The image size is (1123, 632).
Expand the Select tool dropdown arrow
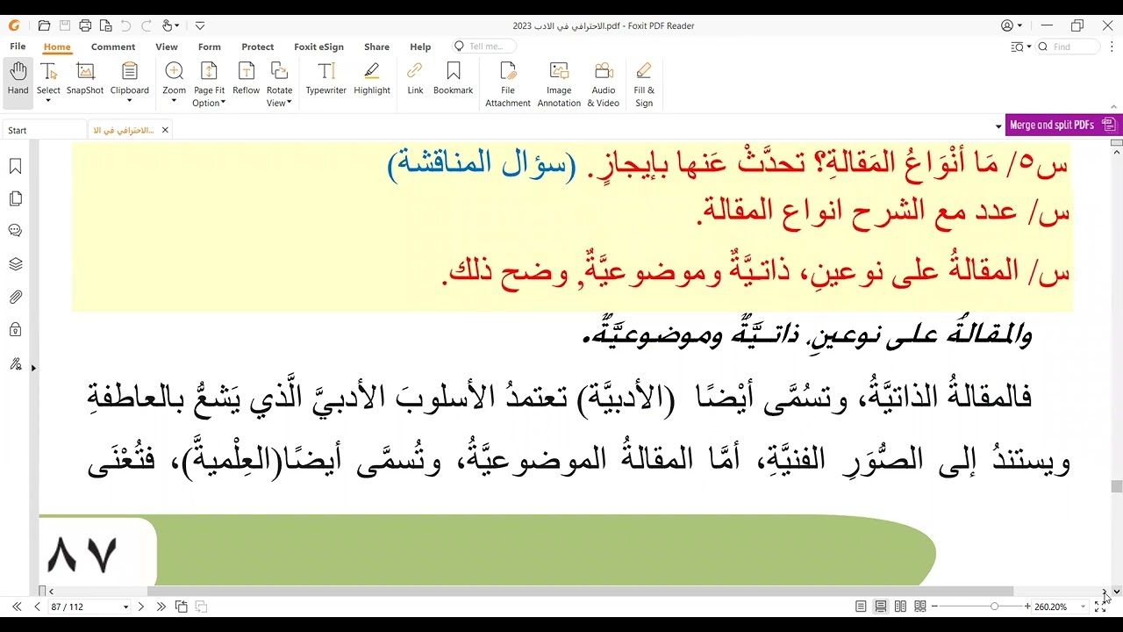48,101
